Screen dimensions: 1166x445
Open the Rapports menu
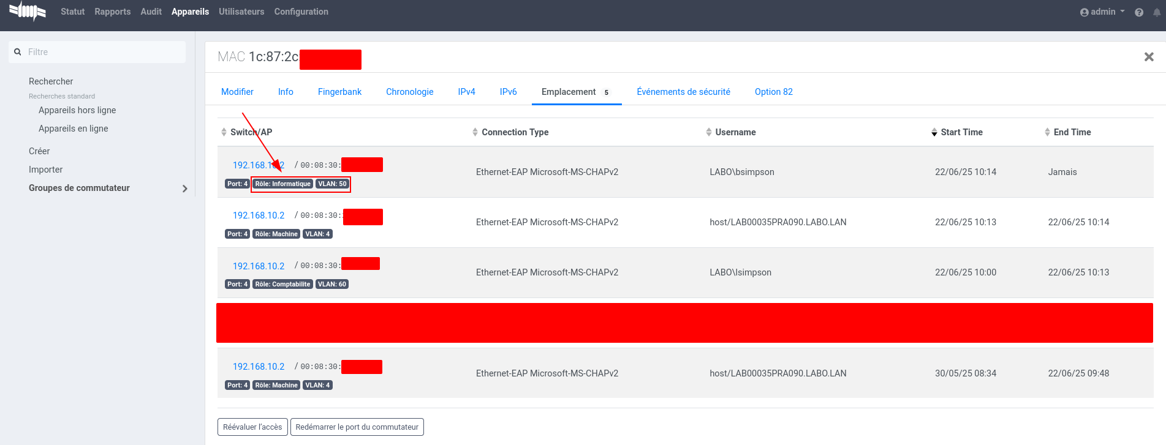113,12
